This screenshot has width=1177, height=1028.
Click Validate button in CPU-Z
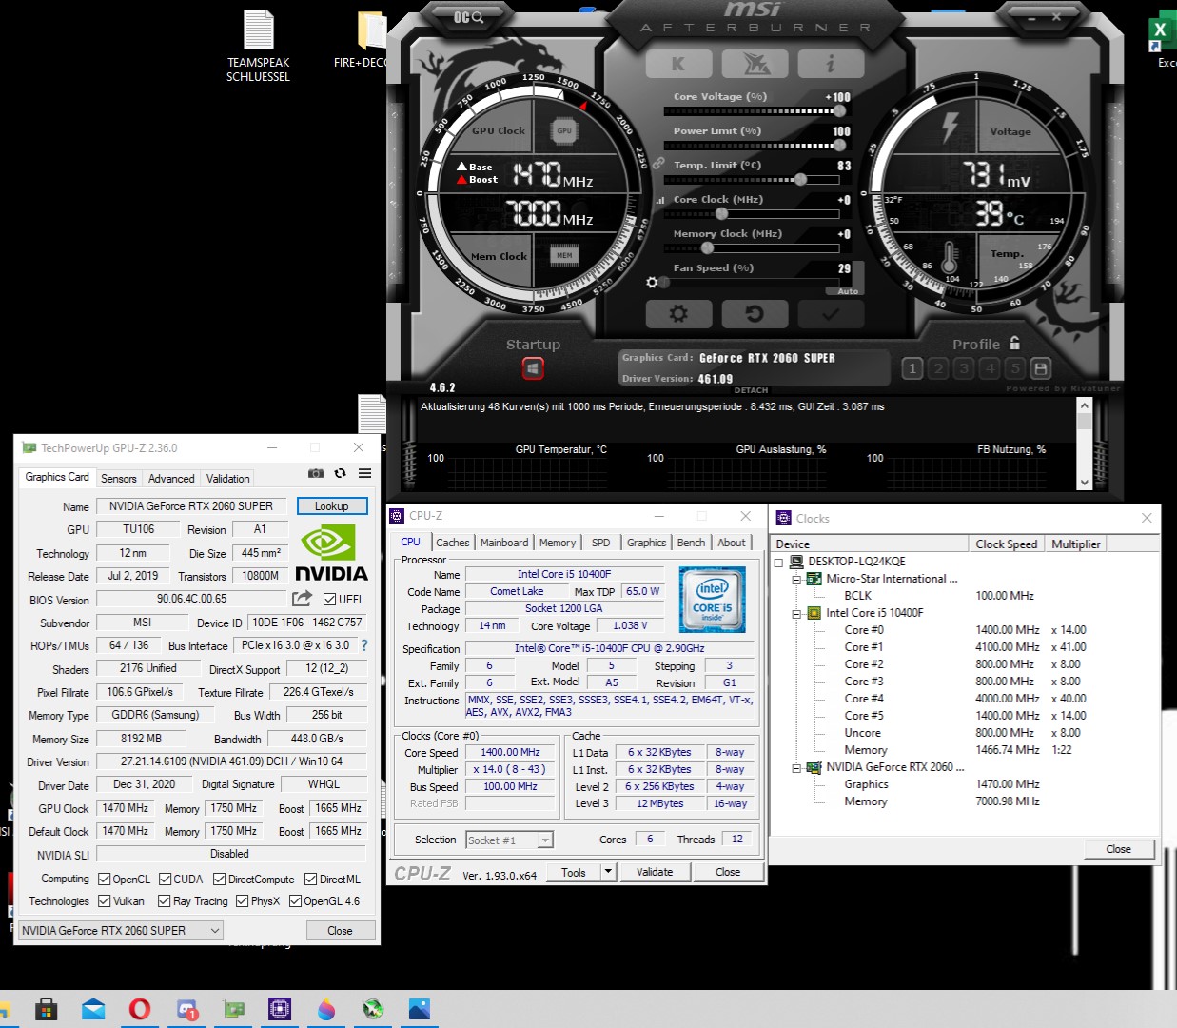pyautogui.click(x=655, y=872)
